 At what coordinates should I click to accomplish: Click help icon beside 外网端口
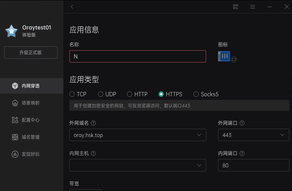[x=242, y=123]
